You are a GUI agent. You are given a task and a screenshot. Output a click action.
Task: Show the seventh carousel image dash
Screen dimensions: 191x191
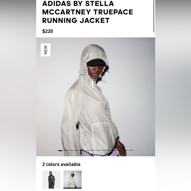point(93,150)
